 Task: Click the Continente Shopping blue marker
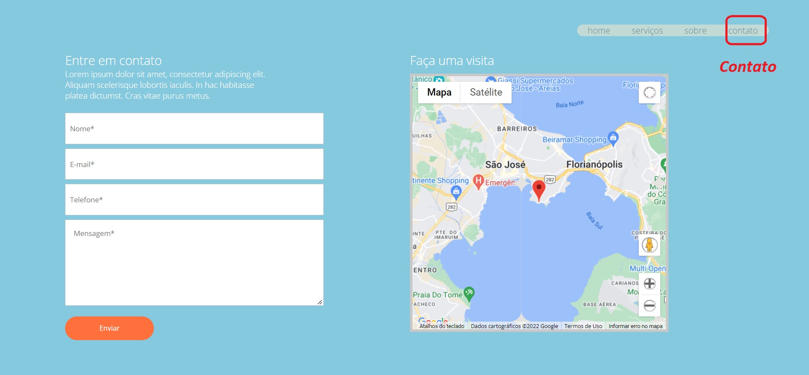[456, 192]
